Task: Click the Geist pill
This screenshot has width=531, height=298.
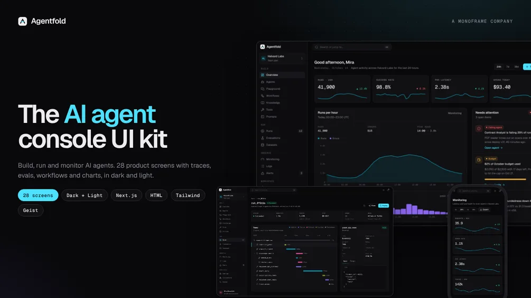Action: (x=31, y=210)
